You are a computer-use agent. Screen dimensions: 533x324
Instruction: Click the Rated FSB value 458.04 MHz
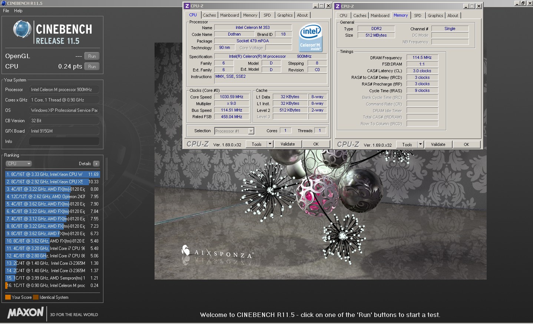click(232, 117)
